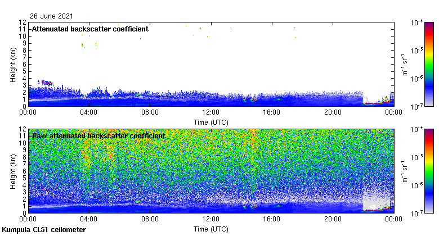Viewport: 439px width, 236px height.
Task: Click the 10⁻⁵ label on lower color bar
Action: [416, 157]
